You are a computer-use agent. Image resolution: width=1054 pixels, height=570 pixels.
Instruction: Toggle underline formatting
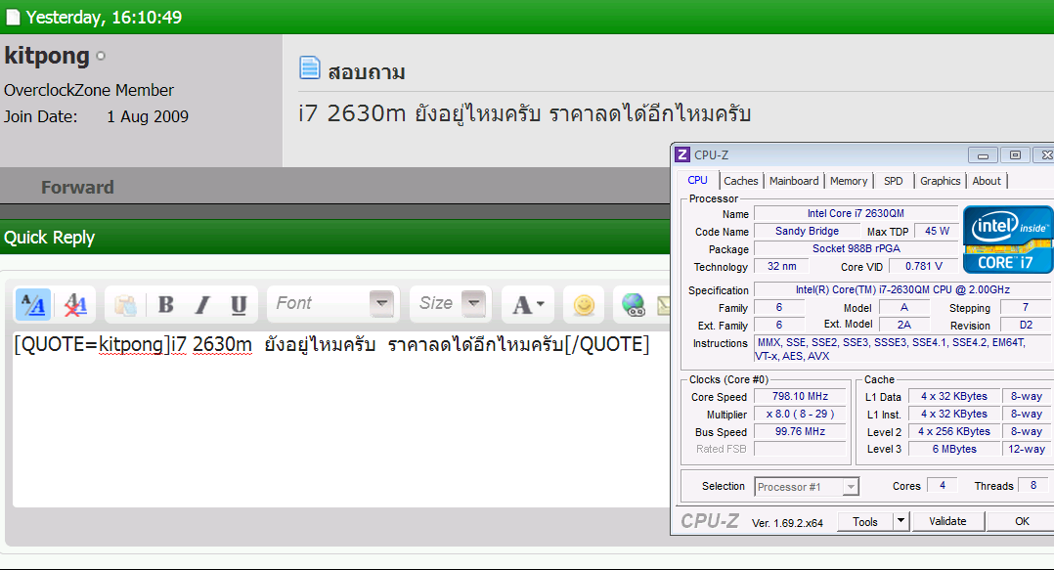click(239, 304)
